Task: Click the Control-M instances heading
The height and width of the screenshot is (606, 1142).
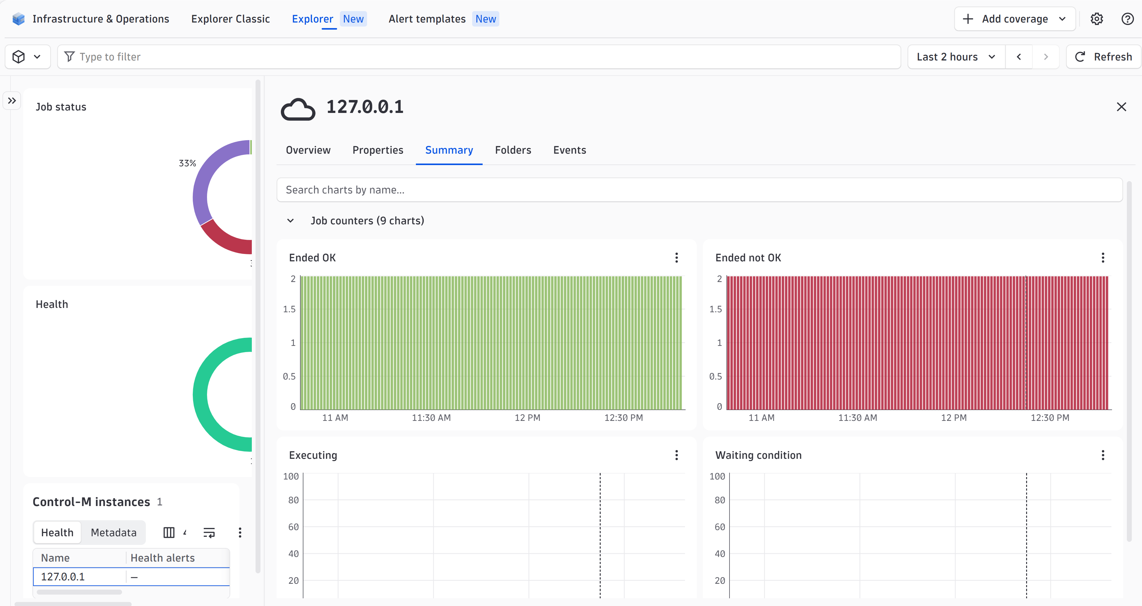Action: coord(91,501)
